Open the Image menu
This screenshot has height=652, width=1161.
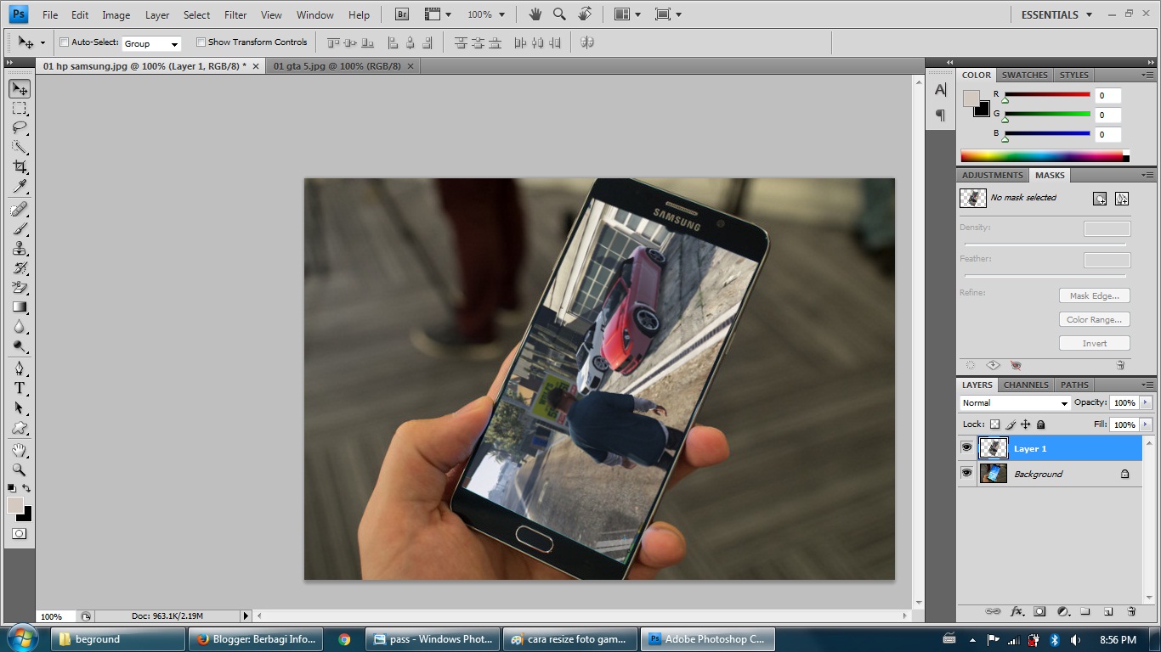[x=116, y=15]
